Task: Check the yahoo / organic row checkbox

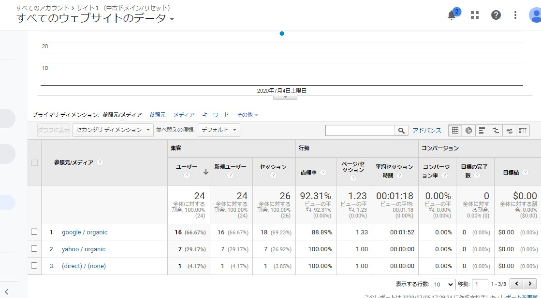Action: 34,249
